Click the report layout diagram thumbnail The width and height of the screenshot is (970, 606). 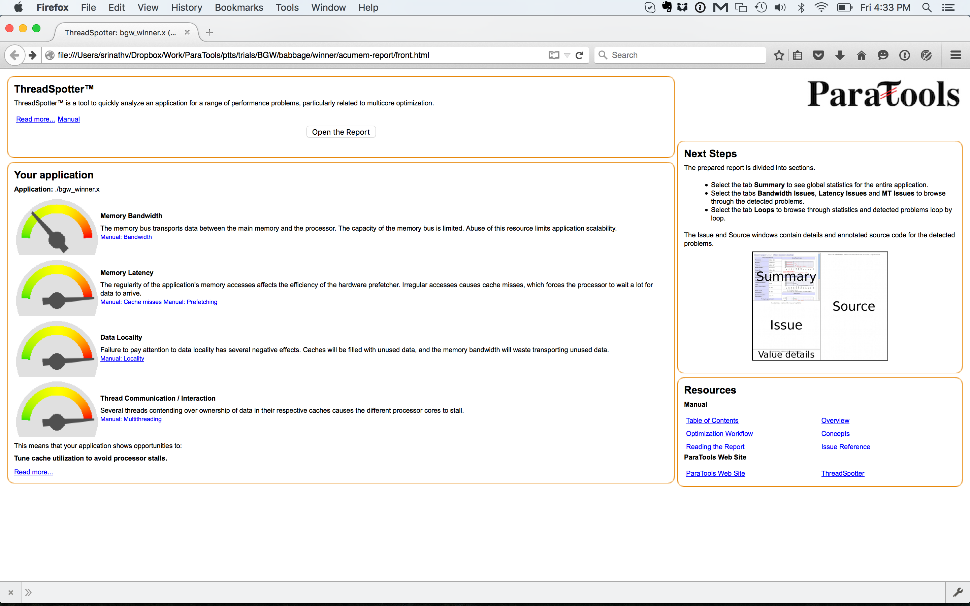click(820, 306)
